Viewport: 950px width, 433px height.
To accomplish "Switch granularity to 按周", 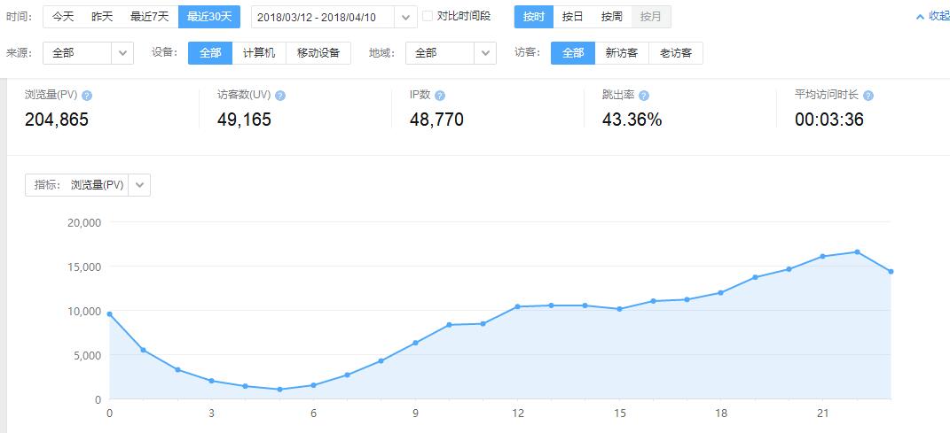I will [x=612, y=17].
